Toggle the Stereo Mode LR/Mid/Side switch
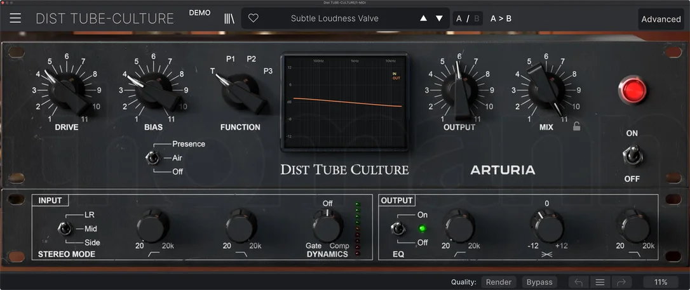690x290 pixels. [x=65, y=228]
